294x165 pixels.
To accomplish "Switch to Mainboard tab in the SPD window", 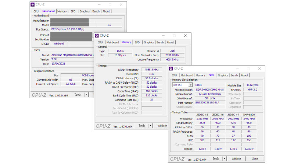I will [x=187, y=75].
